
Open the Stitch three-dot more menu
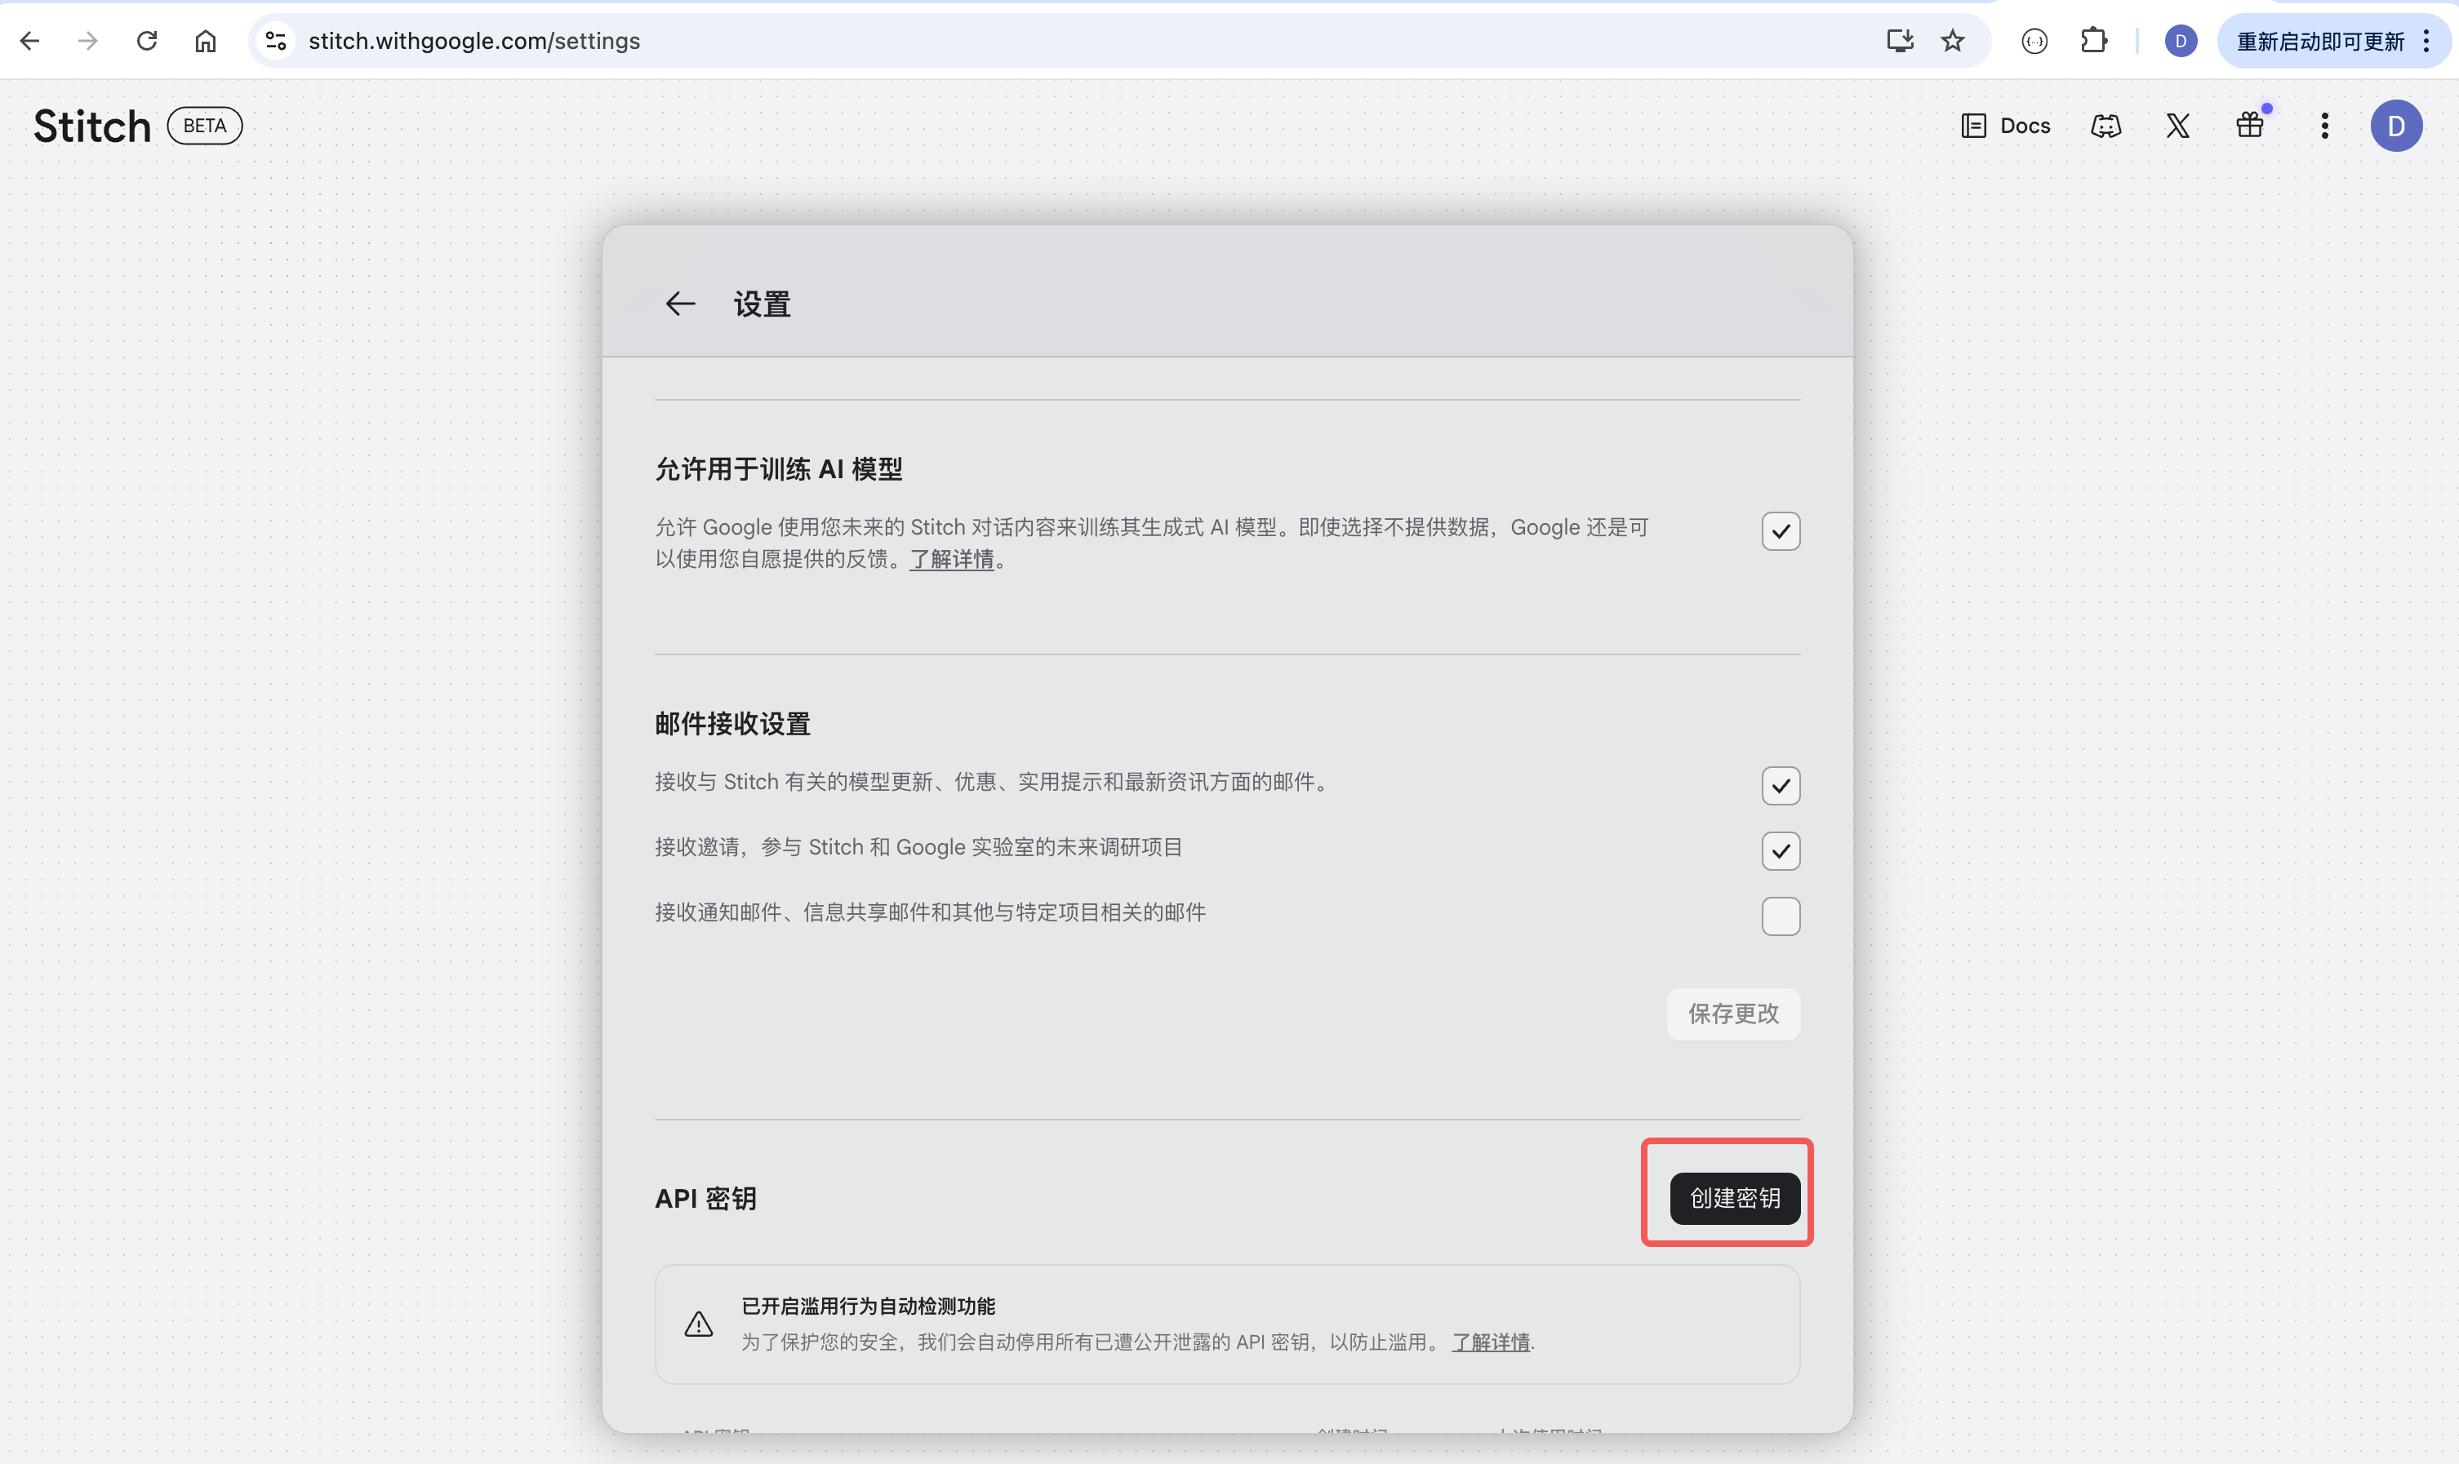[2325, 126]
